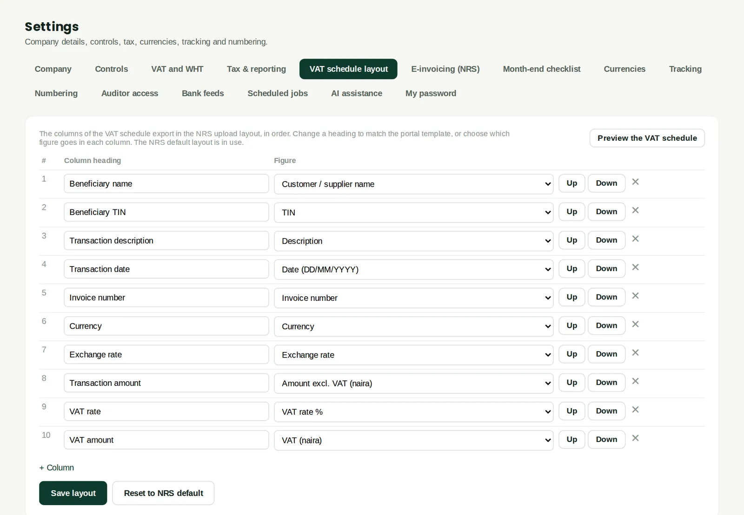This screenshot has width=744, height=515.
Task: Open the Month-end checklist tab
Action: click(x=541, y=69)
